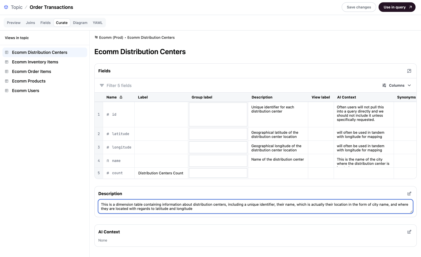Click the Group label input for count row
Screen dimensions: 421x257
coord(218,173)
